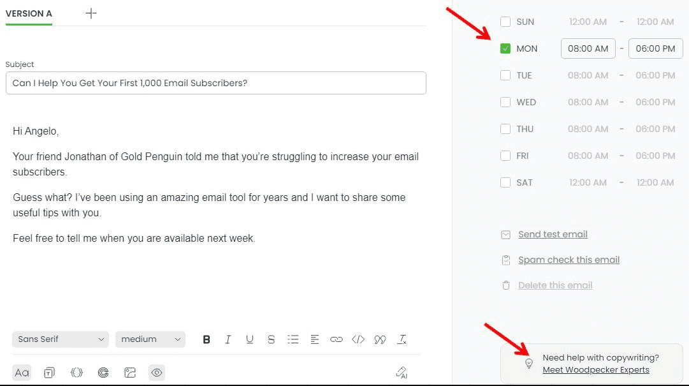Click the code view </> icon

(x=358, y=339)
